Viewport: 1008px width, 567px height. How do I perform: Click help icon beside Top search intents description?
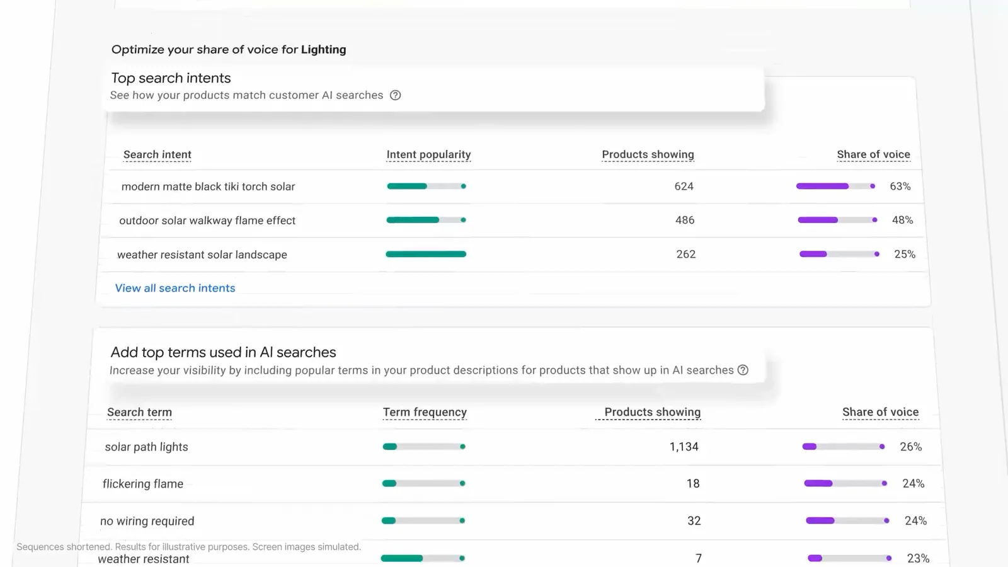coord(395,95)
